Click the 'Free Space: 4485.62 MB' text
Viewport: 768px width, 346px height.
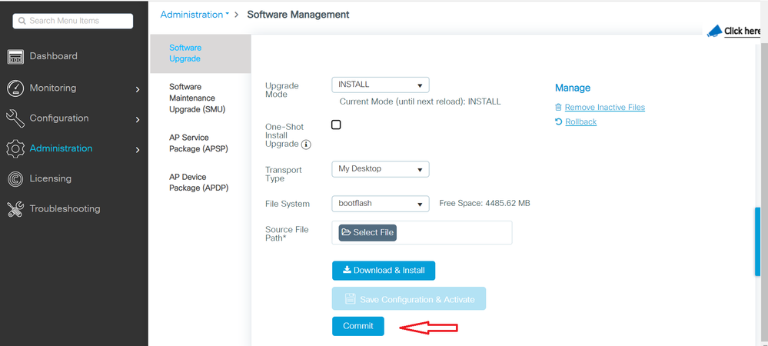[x=484, y=204]
